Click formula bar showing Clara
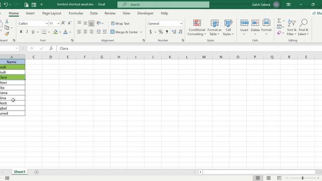322x181 pixels. (189, 48)
